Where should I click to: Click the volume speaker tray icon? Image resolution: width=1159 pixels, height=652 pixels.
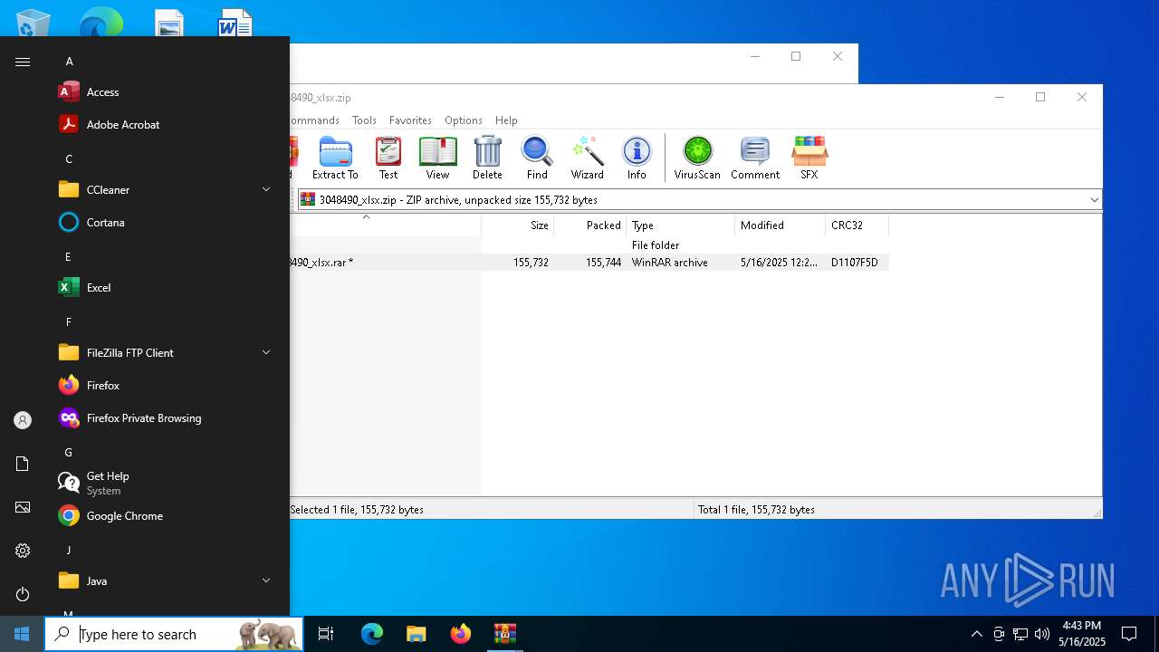[x=1041, y=634]
